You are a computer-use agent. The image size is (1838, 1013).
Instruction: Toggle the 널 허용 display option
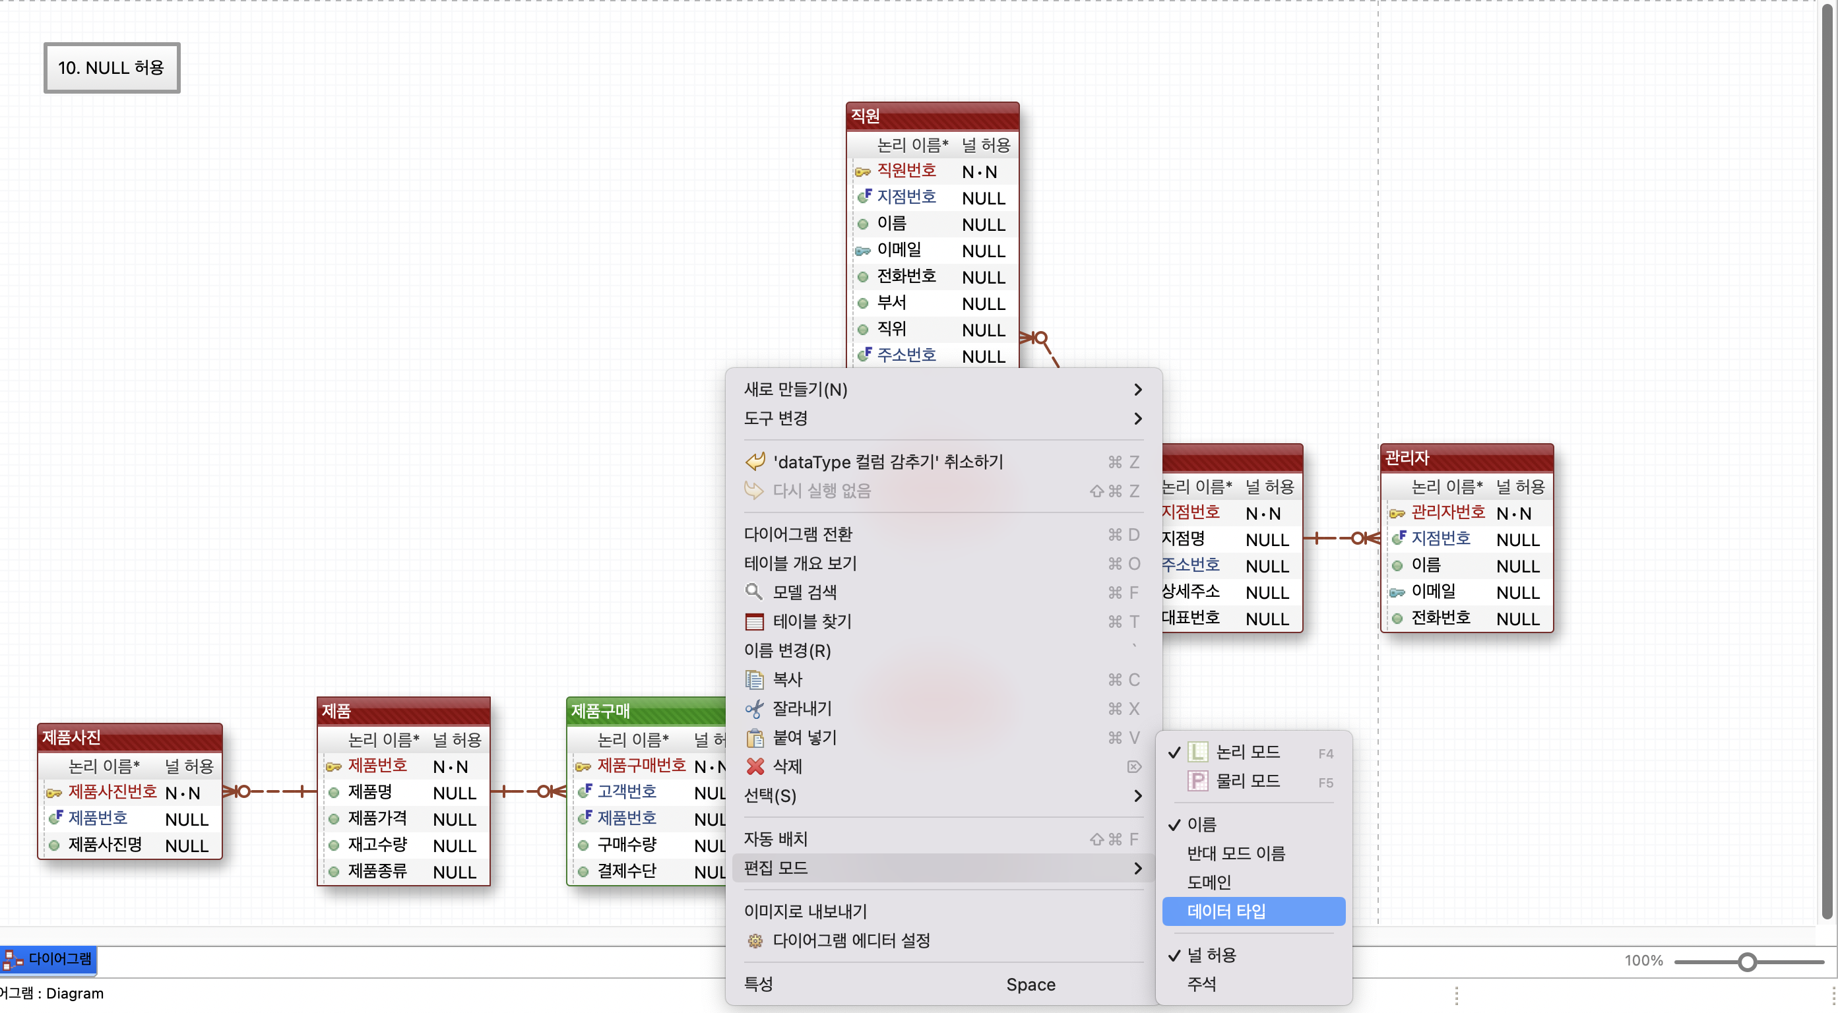1253,955
